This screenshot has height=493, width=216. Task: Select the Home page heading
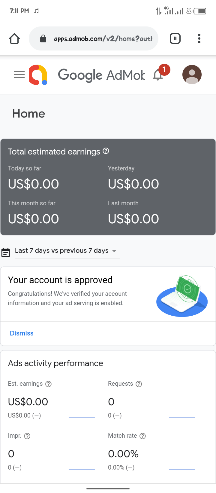pos(28,114)
